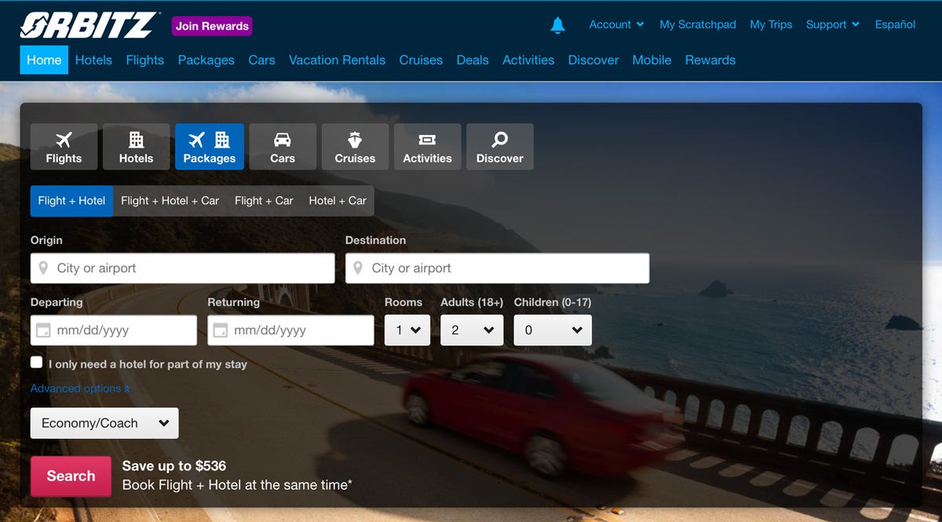Open Discover in top navigation bar
This screenshot has width=942, height=522.
[593, 60]
